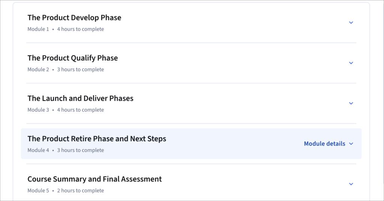Image resolution: width=384 pixels, height=201 pixels.
Task: Click the "Module 3" label
Action: click(x=38, y=110)
